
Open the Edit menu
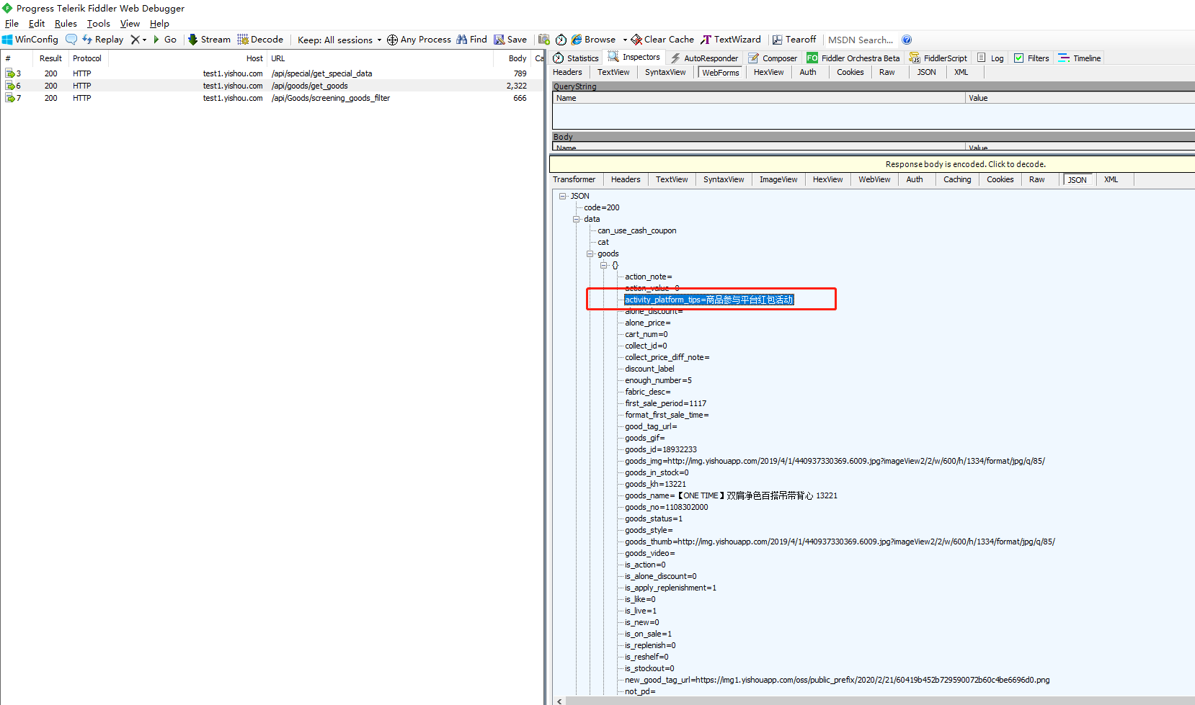tap(37, 24)
